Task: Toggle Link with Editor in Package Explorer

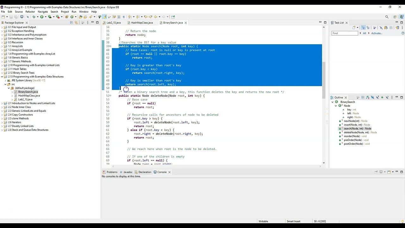Action: point(76,22)
